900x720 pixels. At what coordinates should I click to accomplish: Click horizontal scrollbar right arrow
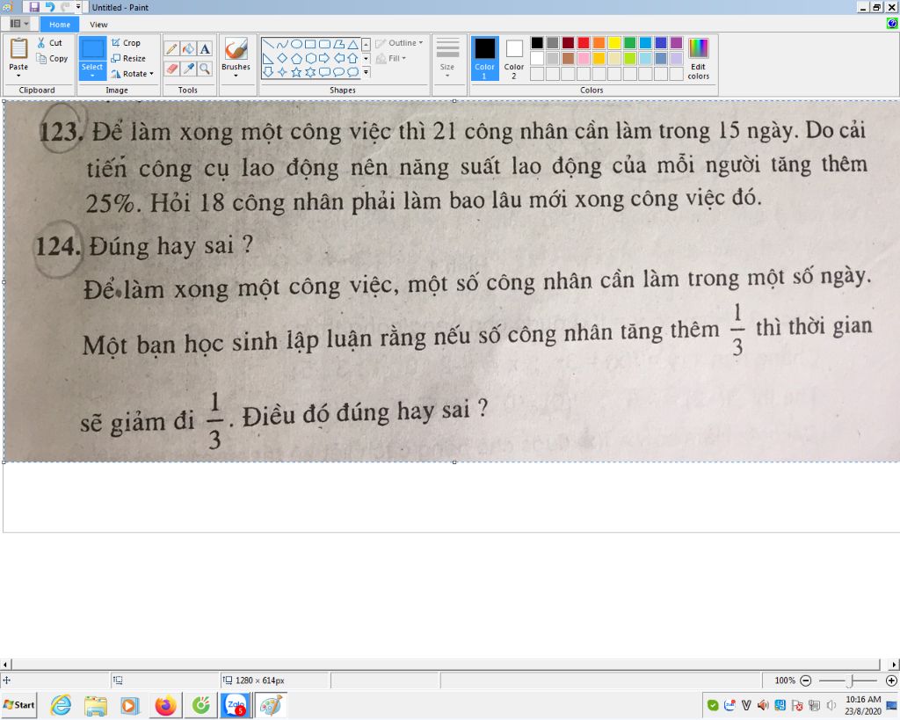point(894,665)
